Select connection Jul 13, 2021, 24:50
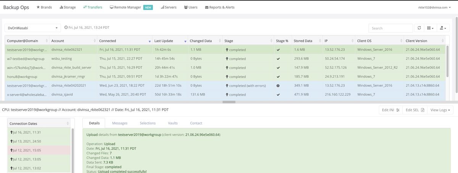This screenshot has width=458, height=173. coord(39,141)
